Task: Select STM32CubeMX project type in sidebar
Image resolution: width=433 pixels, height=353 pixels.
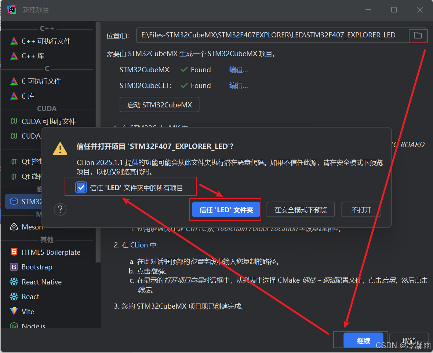Action: tap(23, 202)
